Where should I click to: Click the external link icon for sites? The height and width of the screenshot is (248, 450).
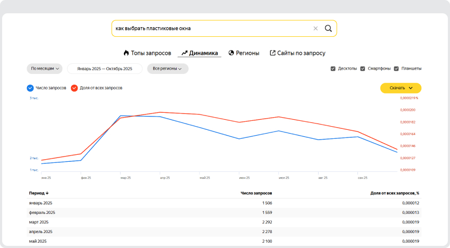[273, 53]
